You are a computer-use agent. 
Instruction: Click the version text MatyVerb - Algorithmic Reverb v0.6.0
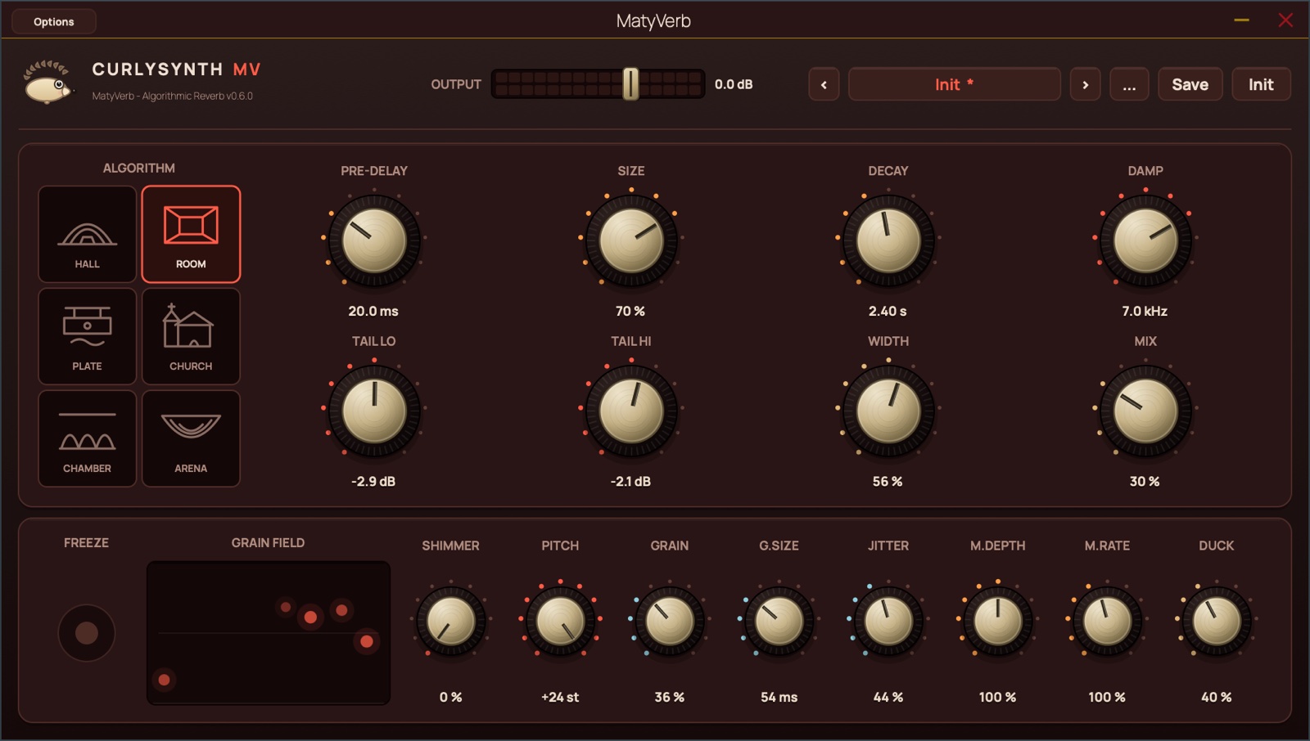pyautogui.click(x=172, y=96)
